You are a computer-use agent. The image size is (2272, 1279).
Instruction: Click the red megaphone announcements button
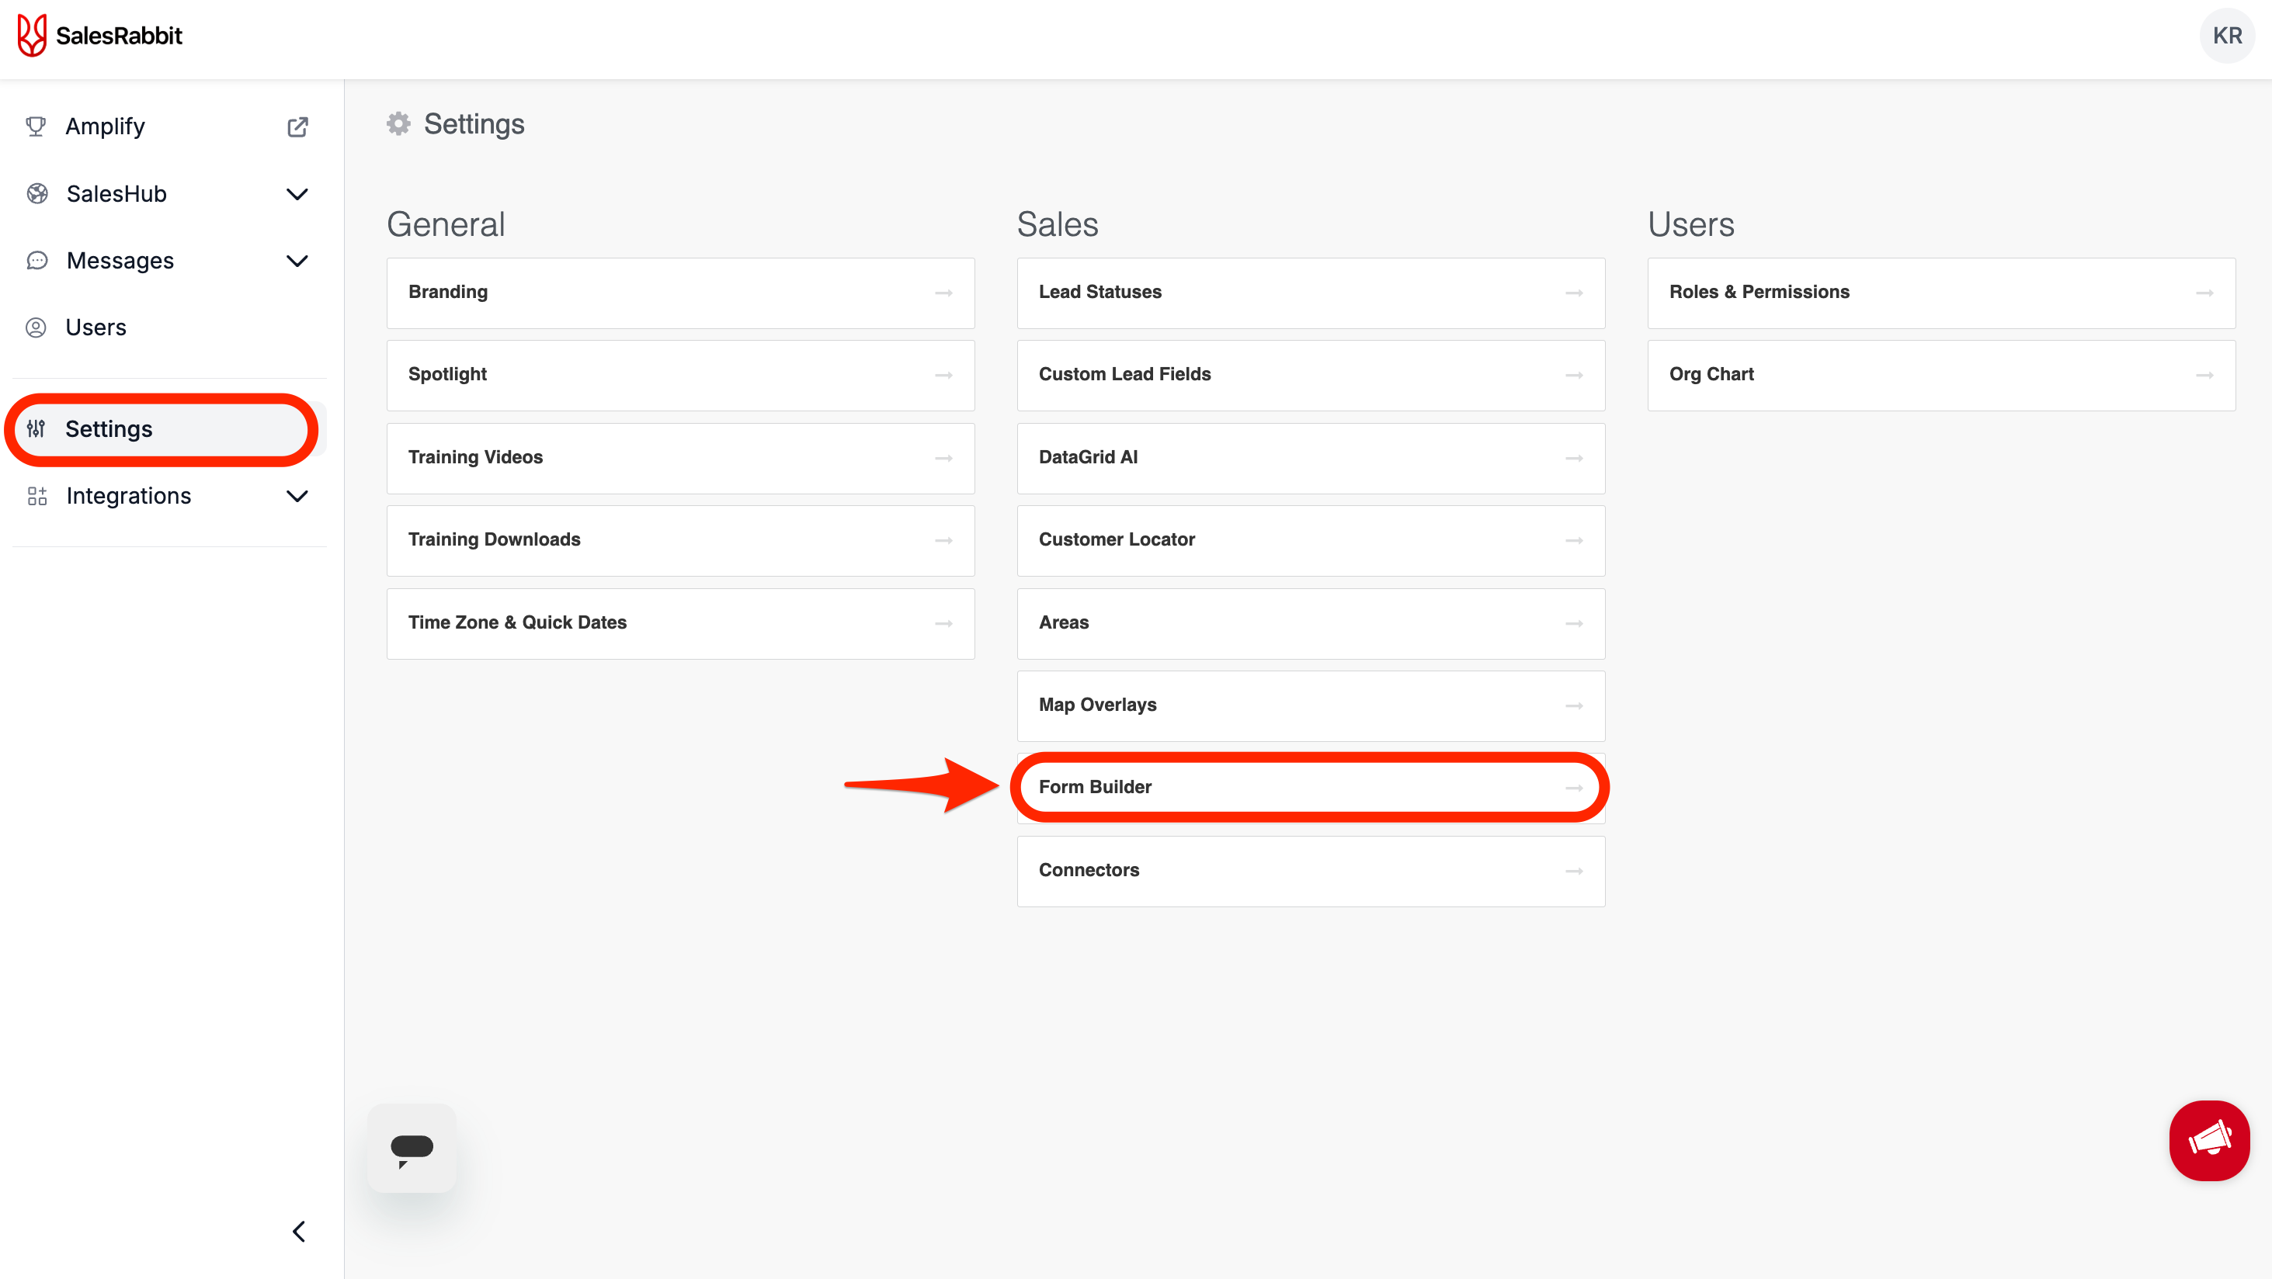(x=2208, y=1140)
